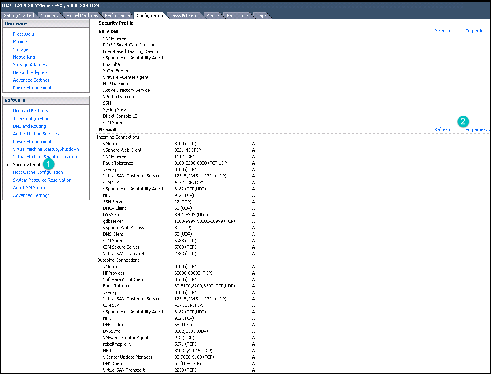The image size is (491, 374).
Task: Open Time Configuration settings
Action: click(x=31, y=118)
